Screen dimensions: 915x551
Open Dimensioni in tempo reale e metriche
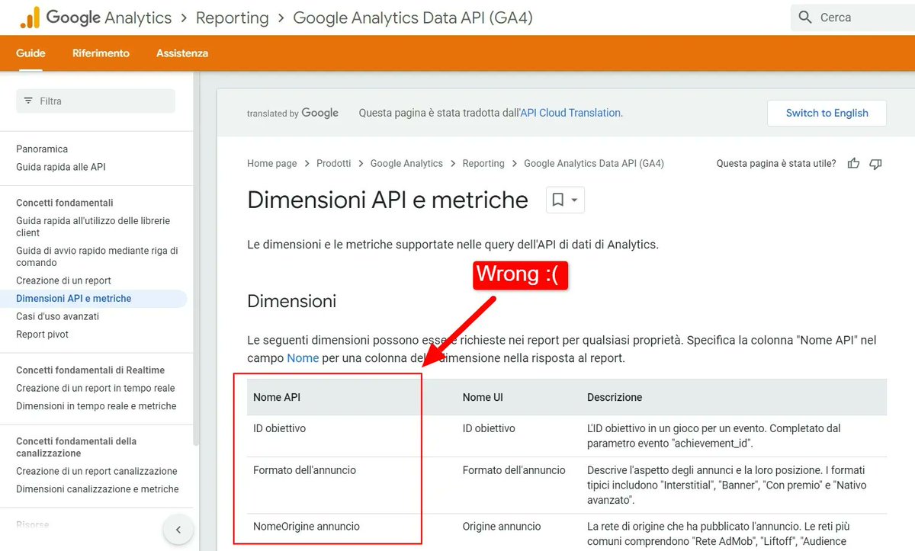click(x=96, y=406)
